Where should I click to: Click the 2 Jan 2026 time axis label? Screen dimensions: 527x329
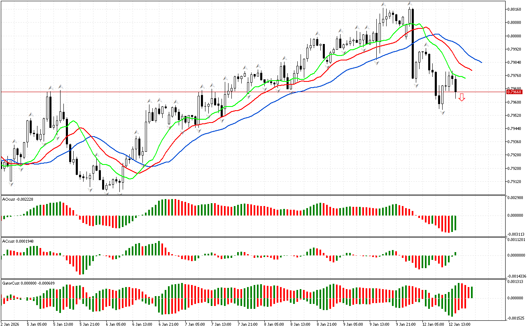point(10,324)
